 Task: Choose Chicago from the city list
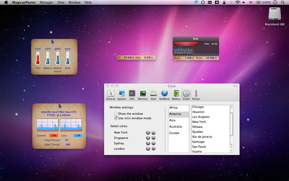(x=210, y=107)
